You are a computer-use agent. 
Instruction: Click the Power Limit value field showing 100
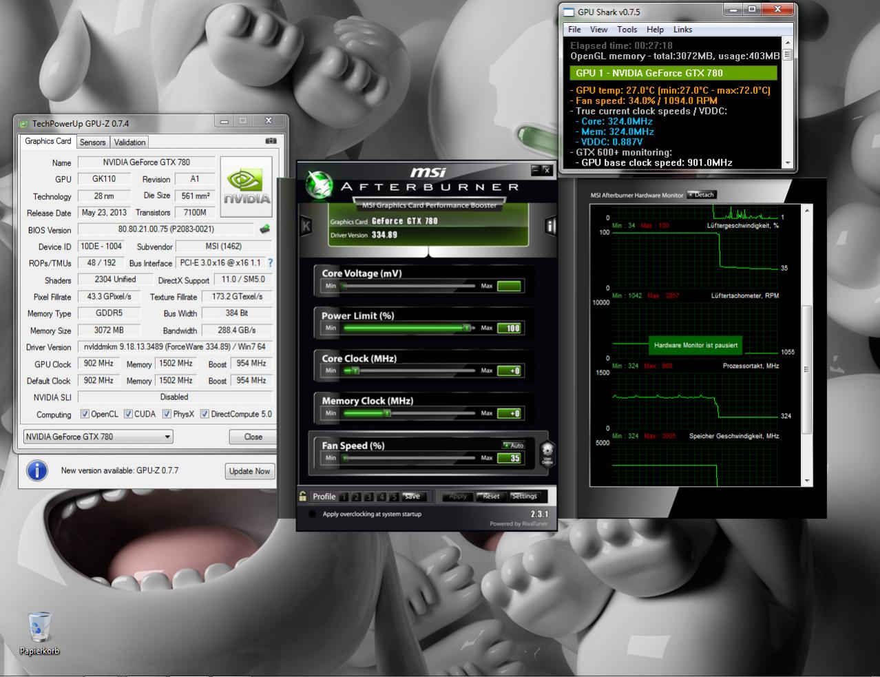click(x=509, y=328)
